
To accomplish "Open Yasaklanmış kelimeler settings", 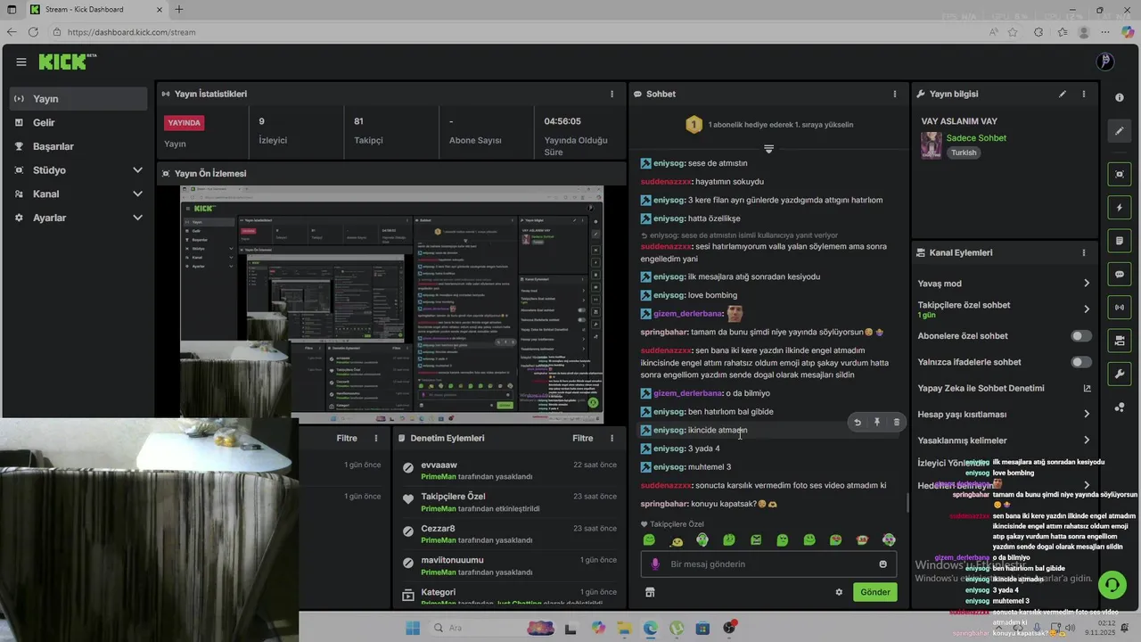I will (x=1004, y=440).
